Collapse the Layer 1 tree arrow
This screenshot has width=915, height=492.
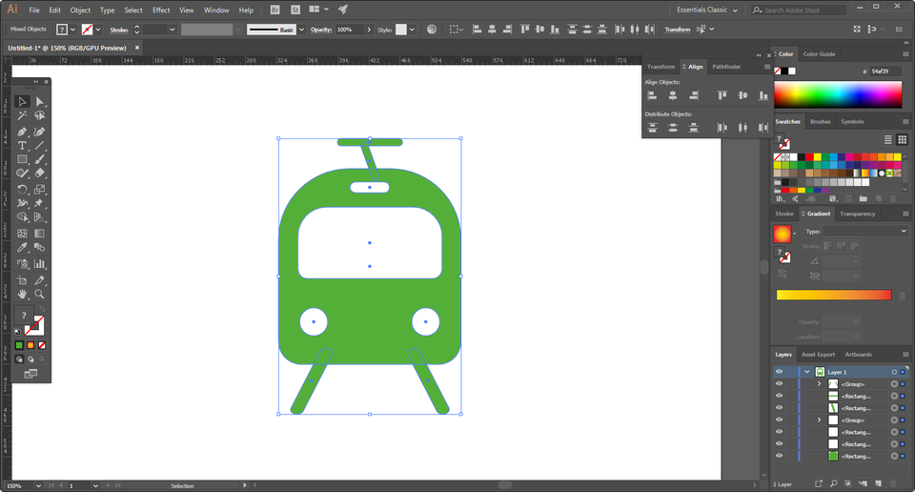click(x=807, y=372)
